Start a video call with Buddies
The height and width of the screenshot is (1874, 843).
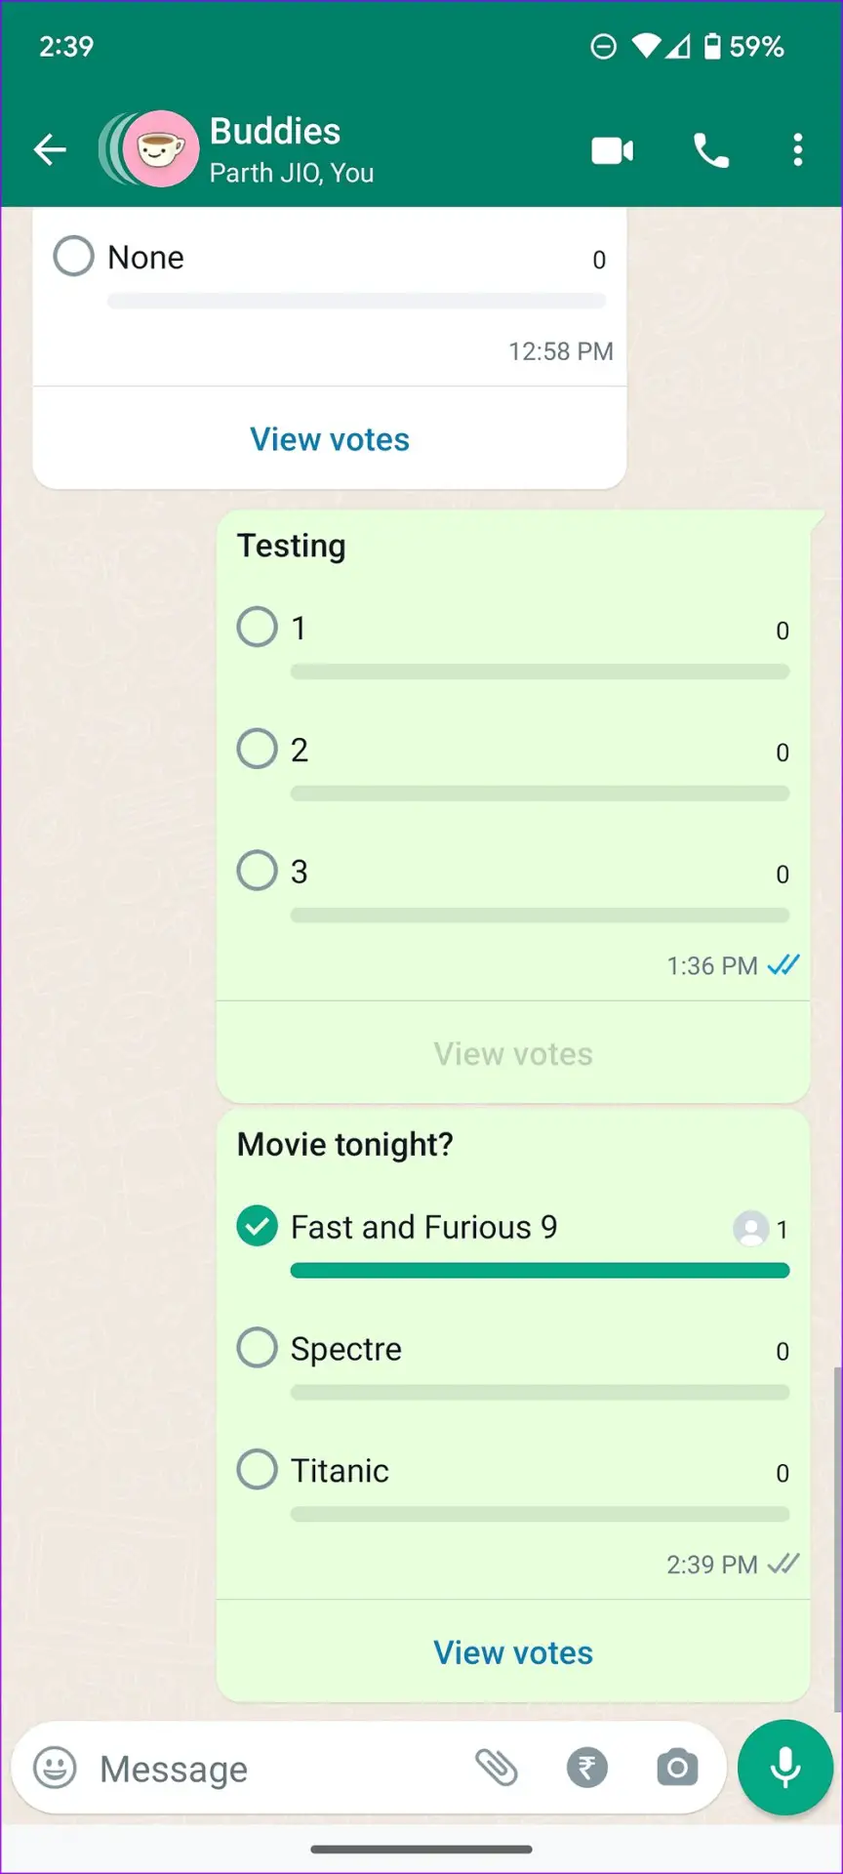coord(613,150)
